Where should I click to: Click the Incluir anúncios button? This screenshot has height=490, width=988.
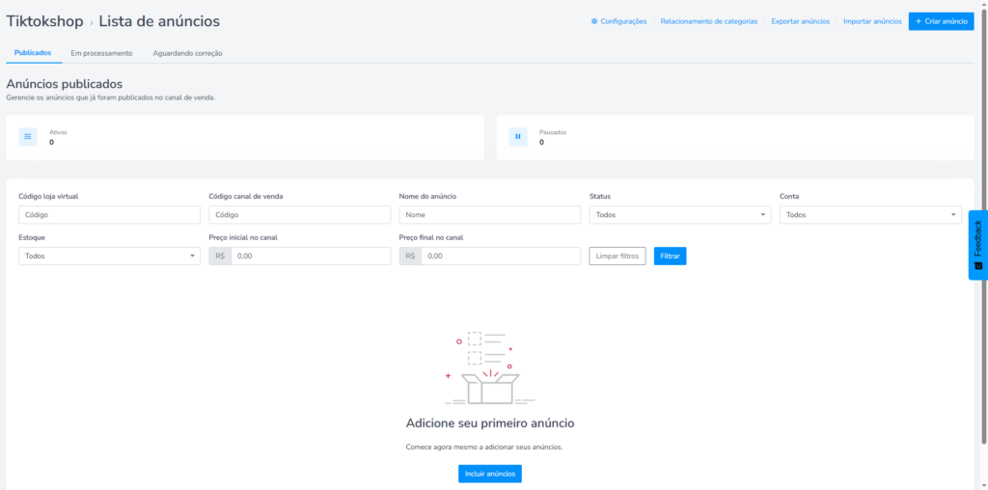point(489,474)
